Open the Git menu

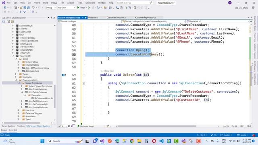tap(29, 3)
